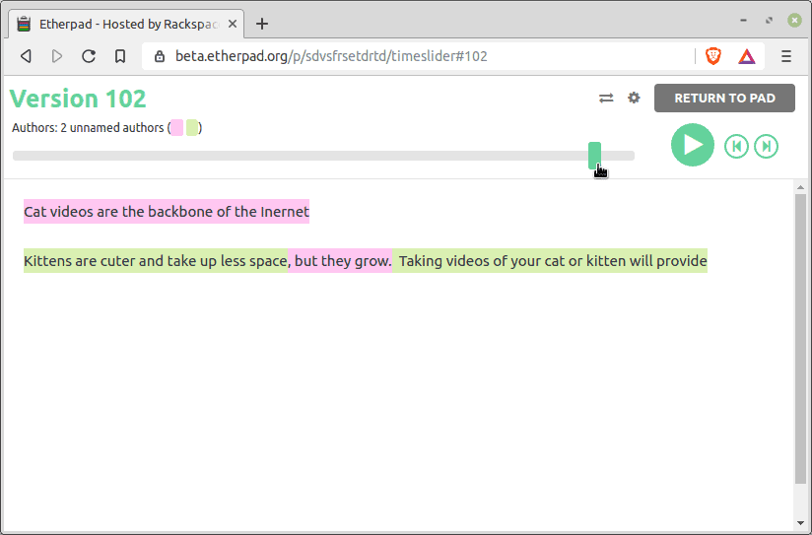812x535 pixels.
Task: Click the pink author color swatch
Action: point(177,127)
